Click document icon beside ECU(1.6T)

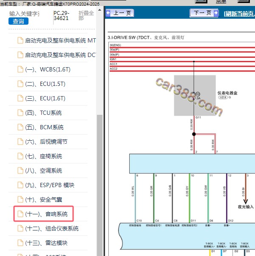(20, 98)
